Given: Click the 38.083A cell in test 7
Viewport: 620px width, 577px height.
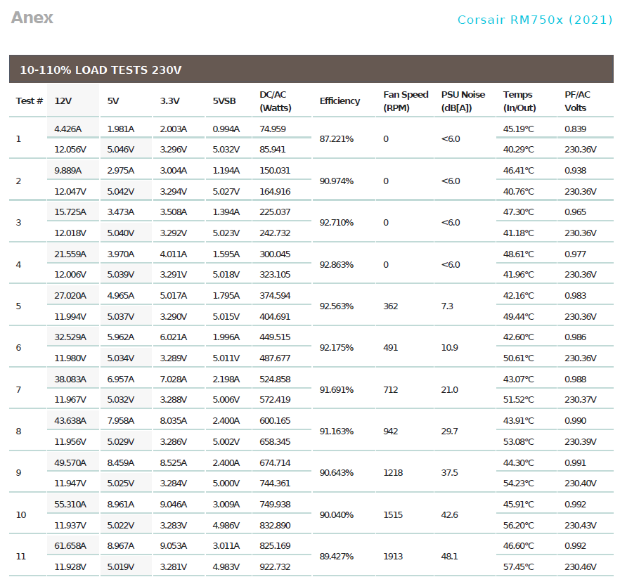Looking at the screenshot, I should 70,380.
